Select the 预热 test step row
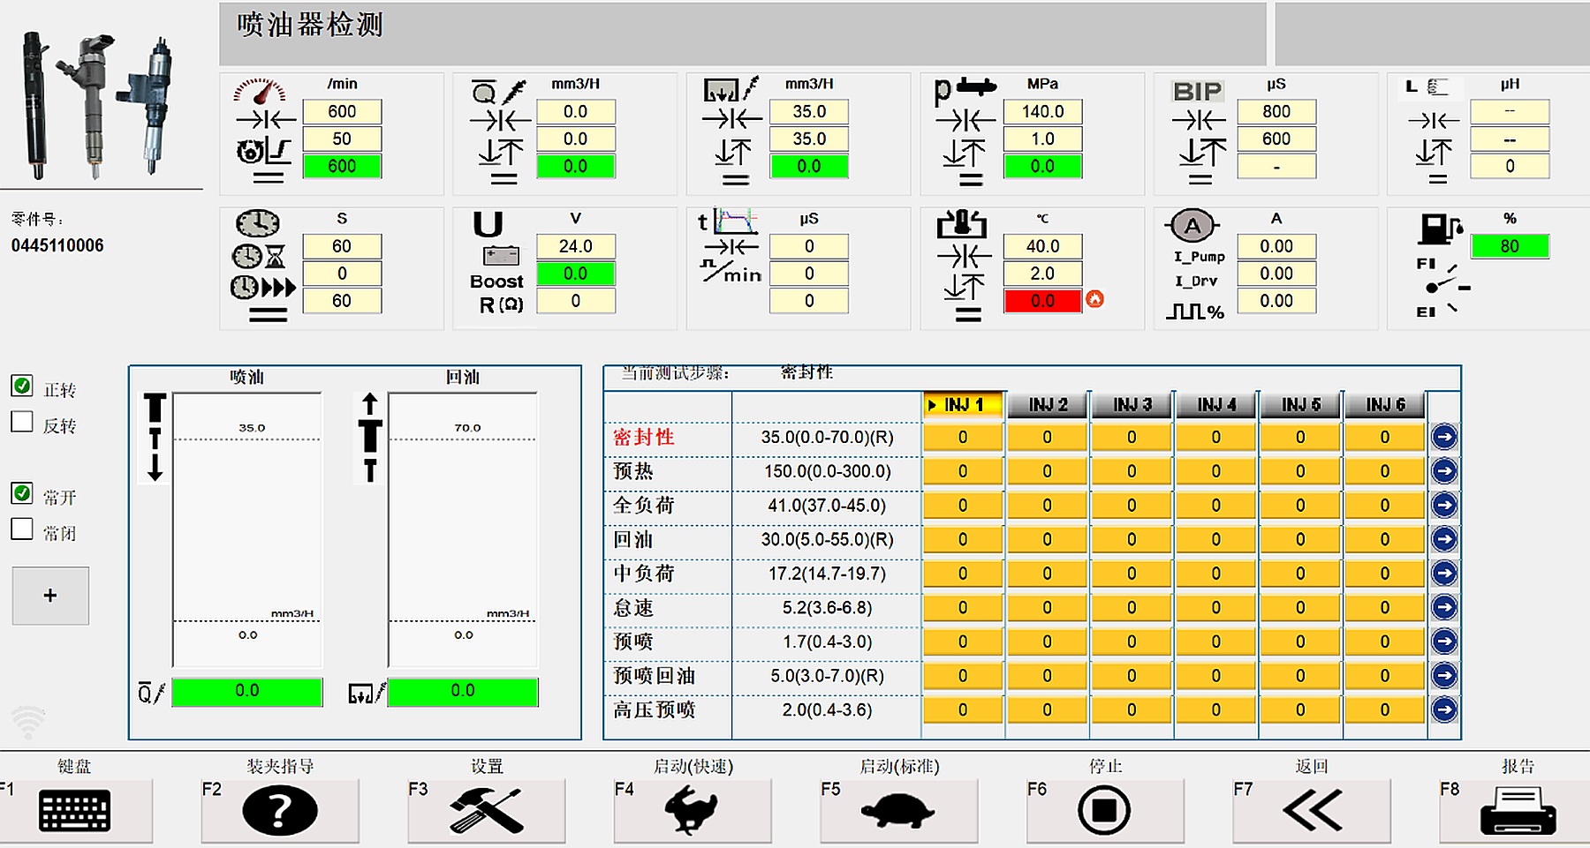The image size is (1590, 848). point(633,471)
